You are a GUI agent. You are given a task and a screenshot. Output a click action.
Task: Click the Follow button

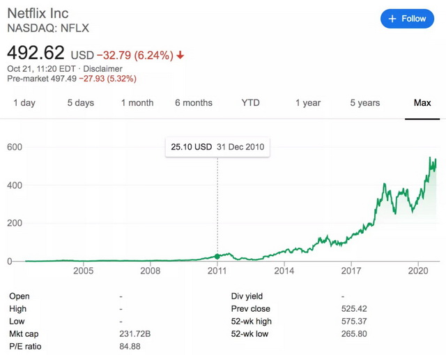click(x=407, y=19)
